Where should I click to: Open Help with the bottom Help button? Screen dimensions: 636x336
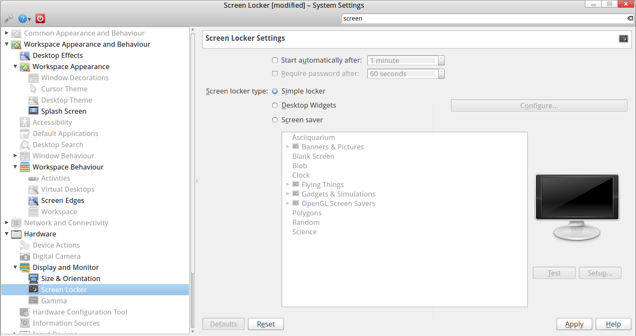click(x=613, y=324)
